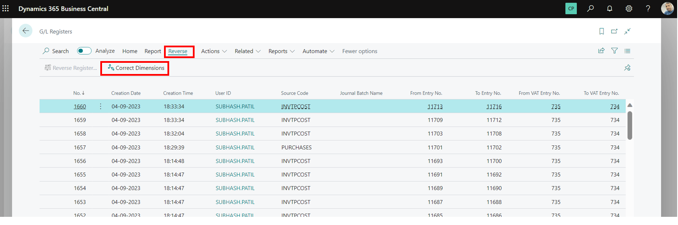The width and height of the screenshot is (678, 225).
Task: Open the settings gear
Action: (x=629, y=8)
